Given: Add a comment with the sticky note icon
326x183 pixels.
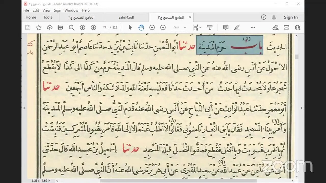Looking at the screenshot, I should pyautogui.click(x=226, y=27).
